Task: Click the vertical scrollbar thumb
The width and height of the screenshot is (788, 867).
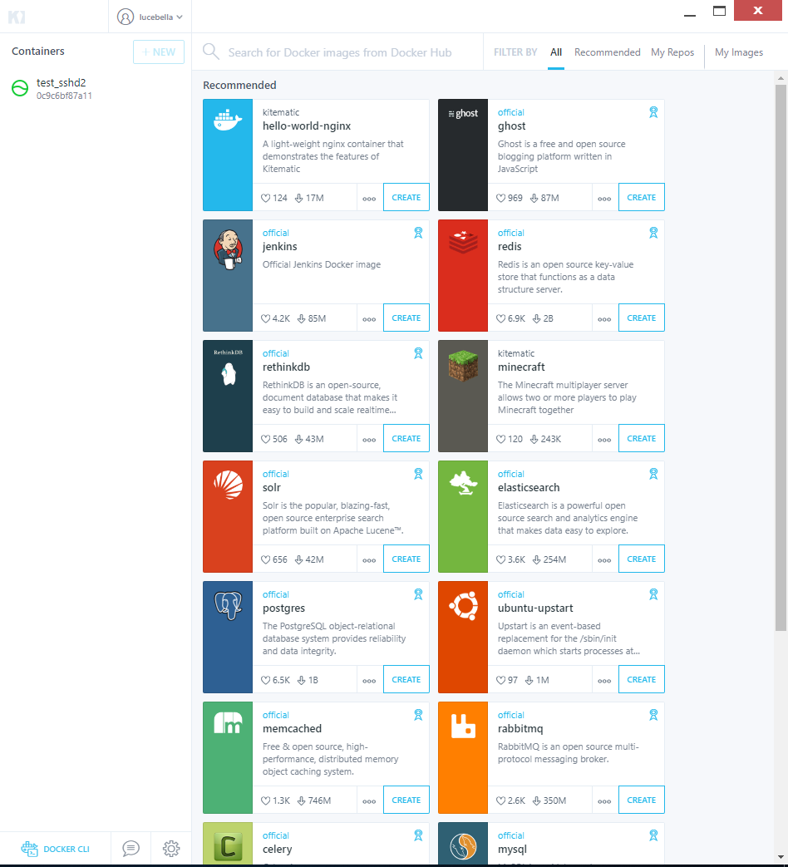Action: click(x=781, y=357)
